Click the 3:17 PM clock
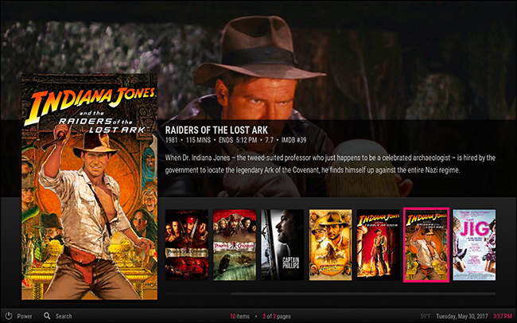This screenshot has width=517, height=323. (x=503, y=316)
